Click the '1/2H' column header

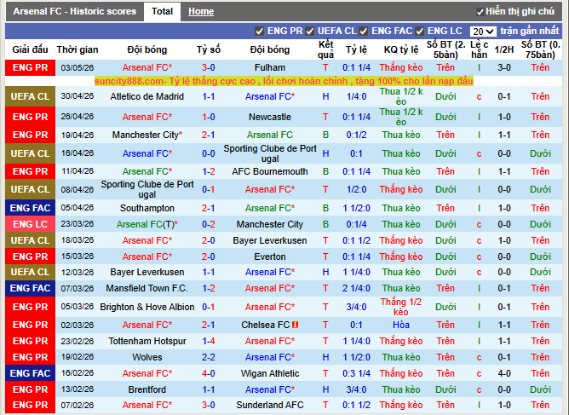tap(504, 49)
